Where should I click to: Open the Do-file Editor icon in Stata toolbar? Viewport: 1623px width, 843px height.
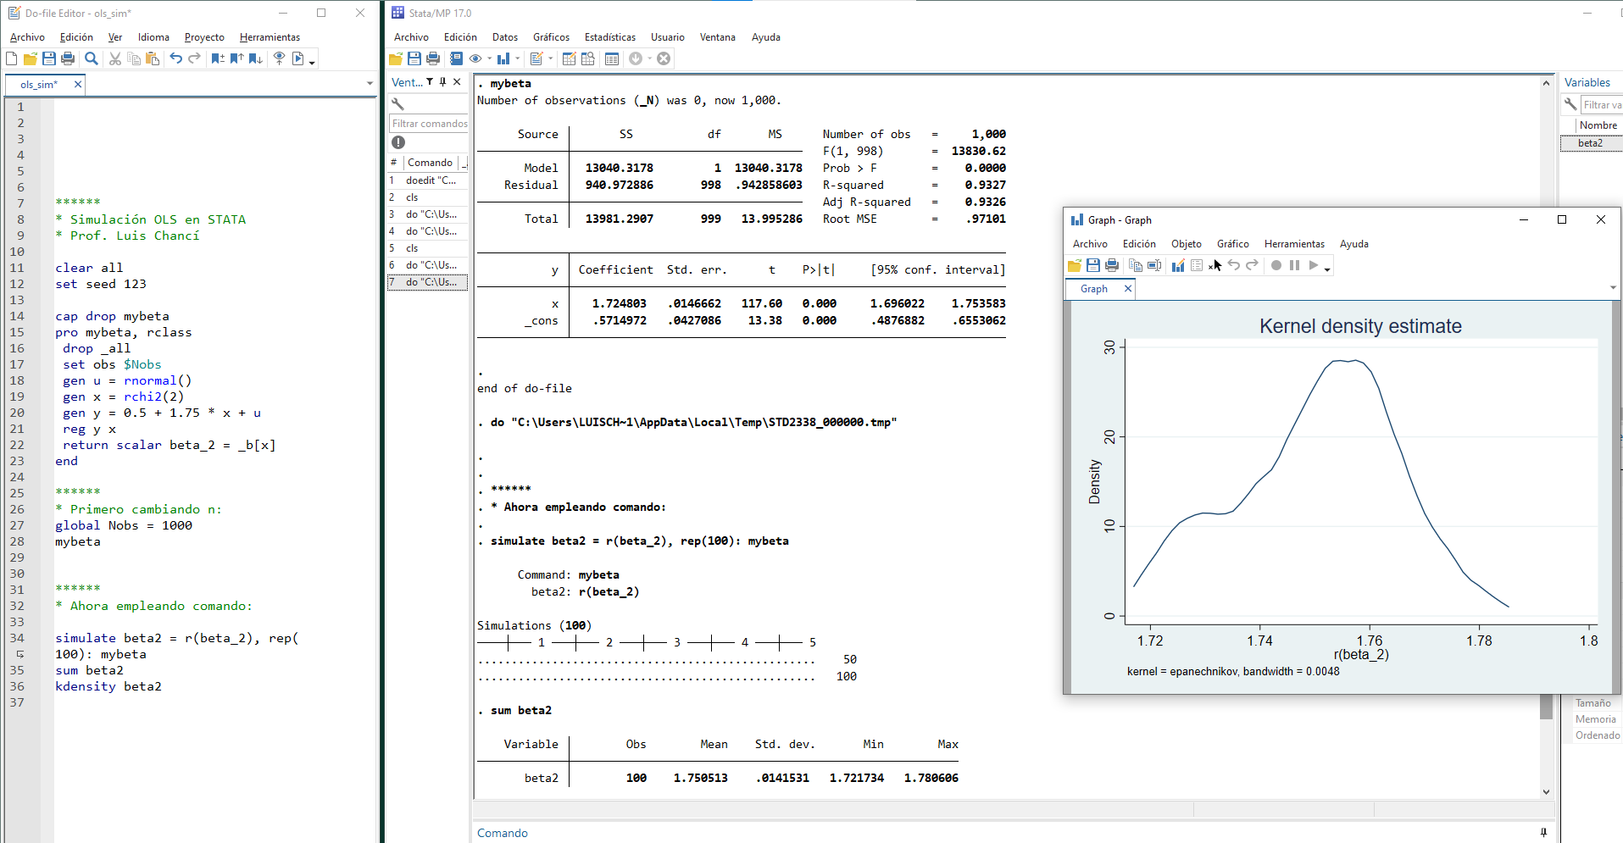(x=536, y=58)
